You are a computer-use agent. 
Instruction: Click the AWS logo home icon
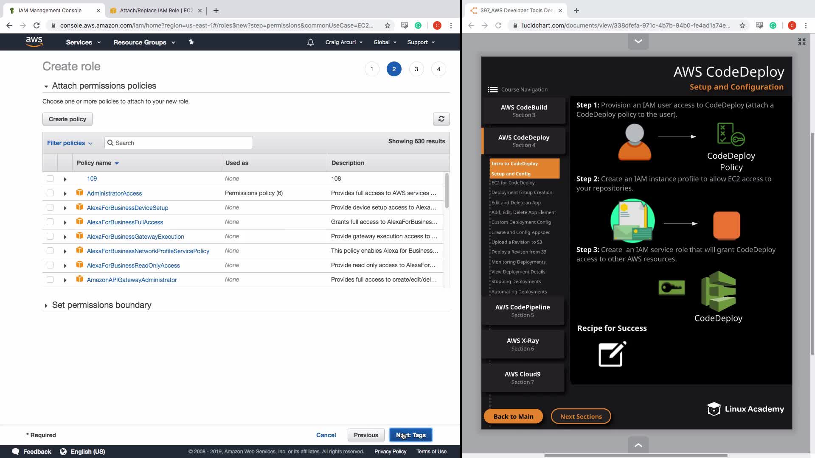[34, 42]
